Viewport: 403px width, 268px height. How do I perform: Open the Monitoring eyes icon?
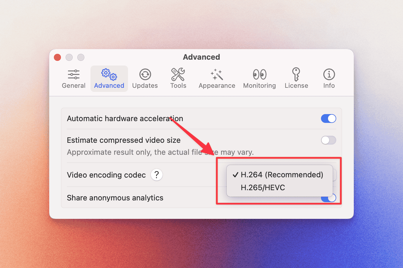259,75
